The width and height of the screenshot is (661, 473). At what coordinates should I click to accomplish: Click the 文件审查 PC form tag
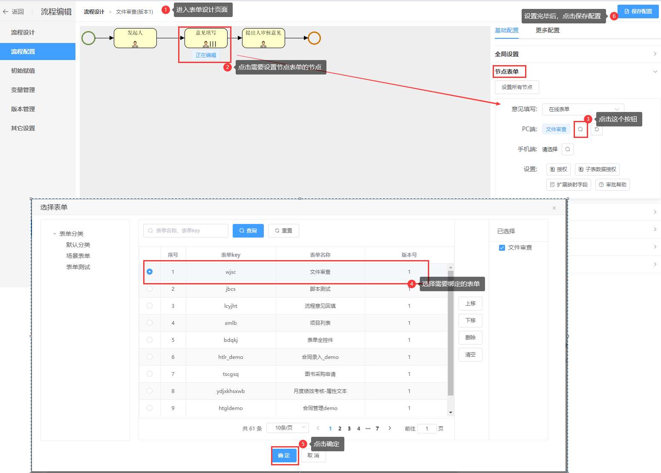point(556,129)
